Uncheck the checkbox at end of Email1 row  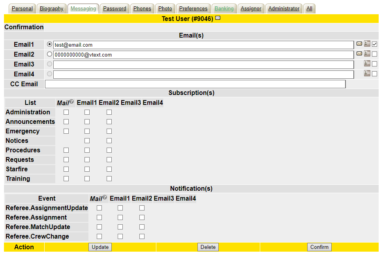point(375,44)
